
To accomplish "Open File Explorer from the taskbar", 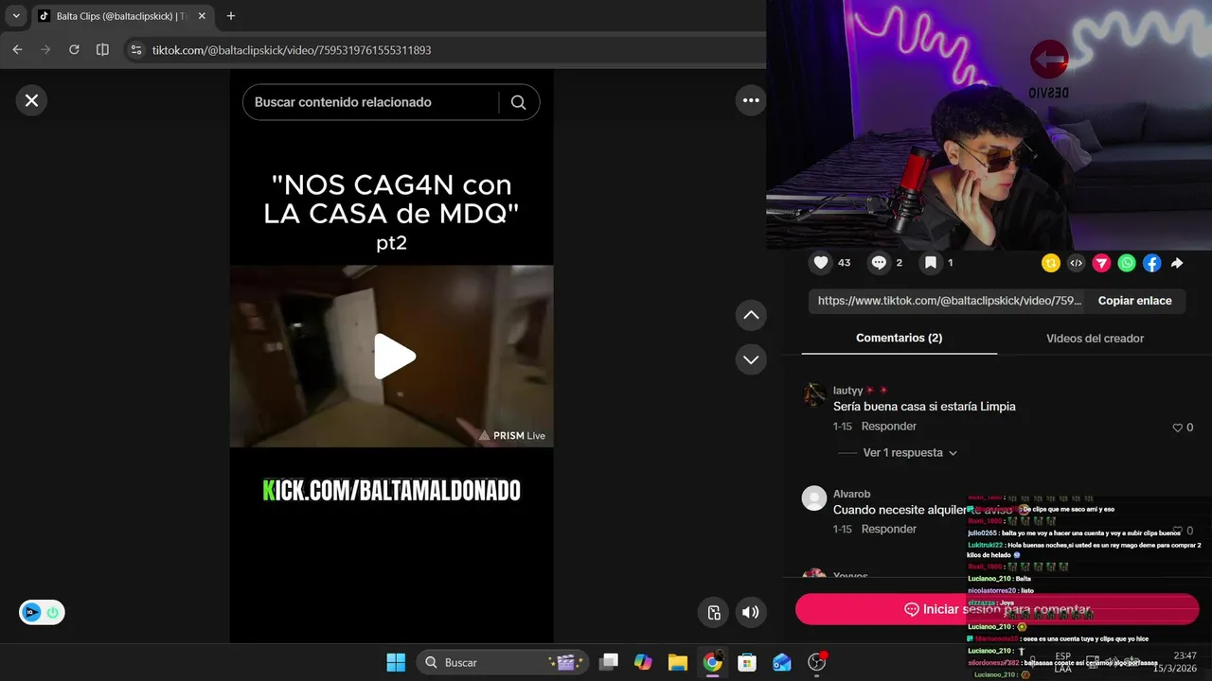I will [x=677, y=662].
